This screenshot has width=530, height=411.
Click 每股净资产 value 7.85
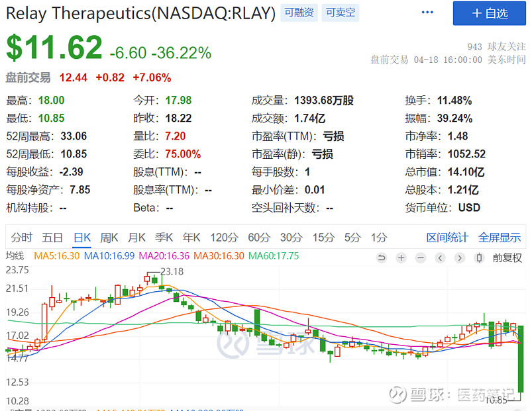(79, 190)
